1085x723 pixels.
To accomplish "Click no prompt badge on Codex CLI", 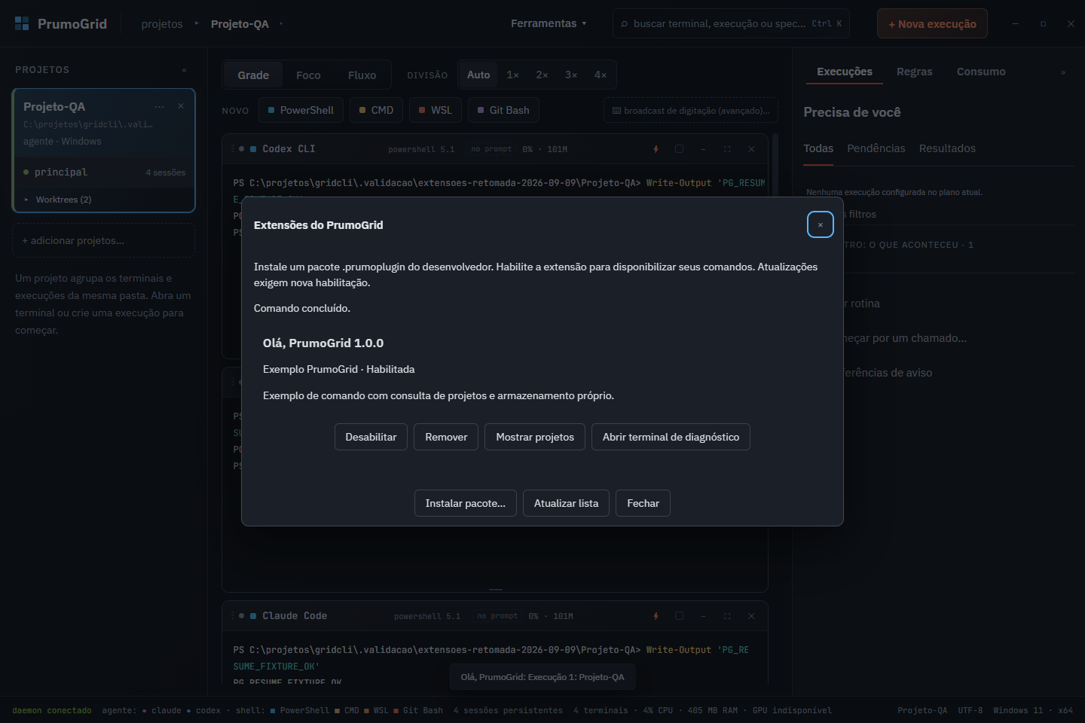I will click(491, 149).
